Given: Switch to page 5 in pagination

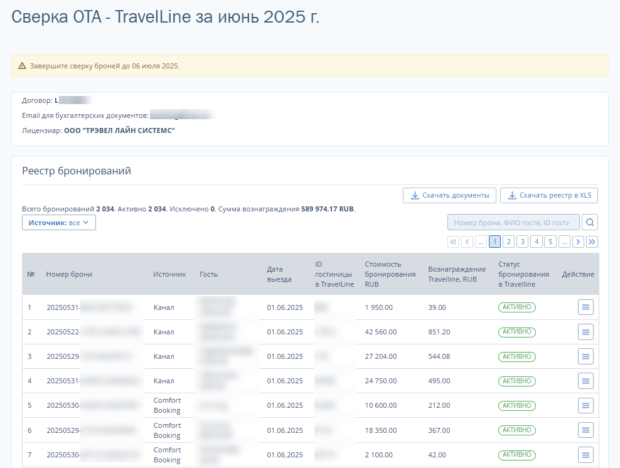Looking at the screenshot, I should [x=550, y=242].
